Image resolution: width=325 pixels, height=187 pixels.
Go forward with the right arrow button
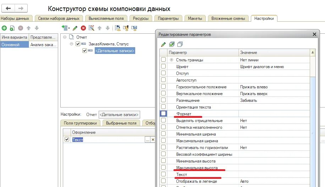[21, 8]
